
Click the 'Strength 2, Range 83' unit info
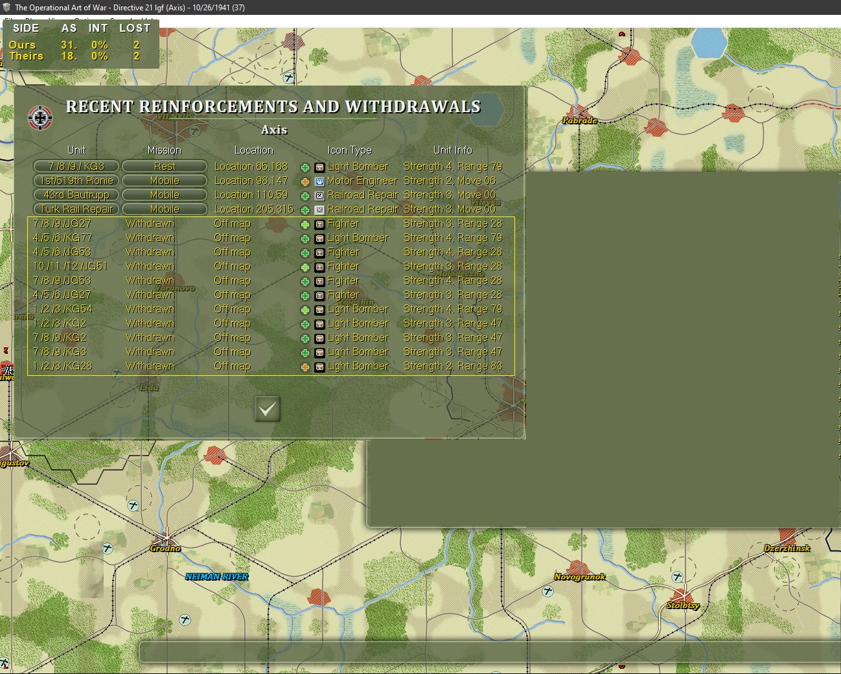pyautogui.click(x=452, y=366)
